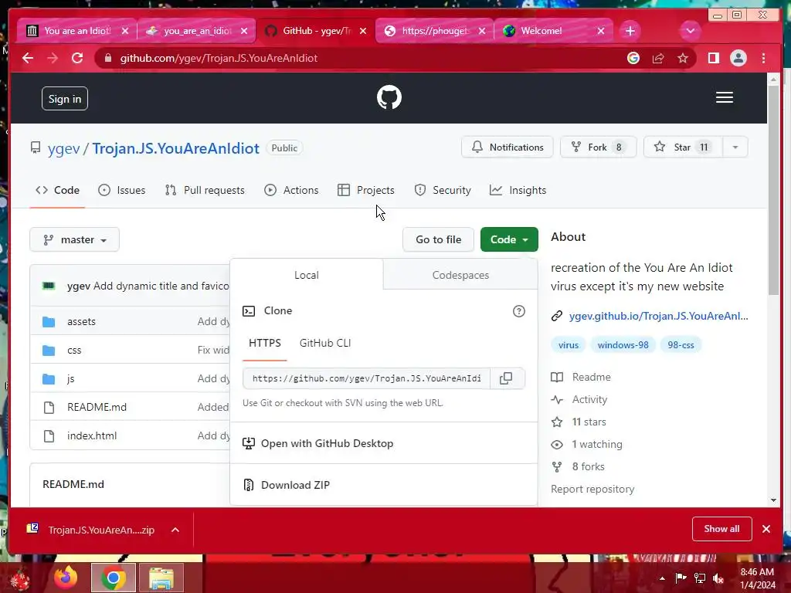
Task: Open the tab search chevron in Chrome
Action: point(690,31)
